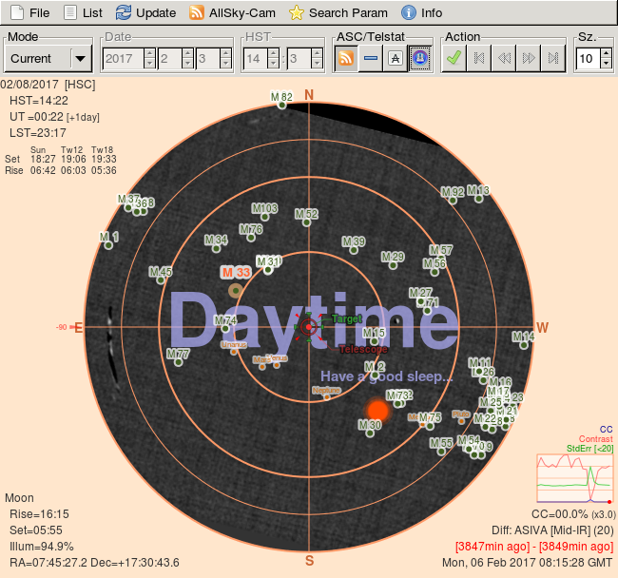This screenshot has height=578, width=618.
Task: Click the M 92 object marker
Action: [453, 201]
